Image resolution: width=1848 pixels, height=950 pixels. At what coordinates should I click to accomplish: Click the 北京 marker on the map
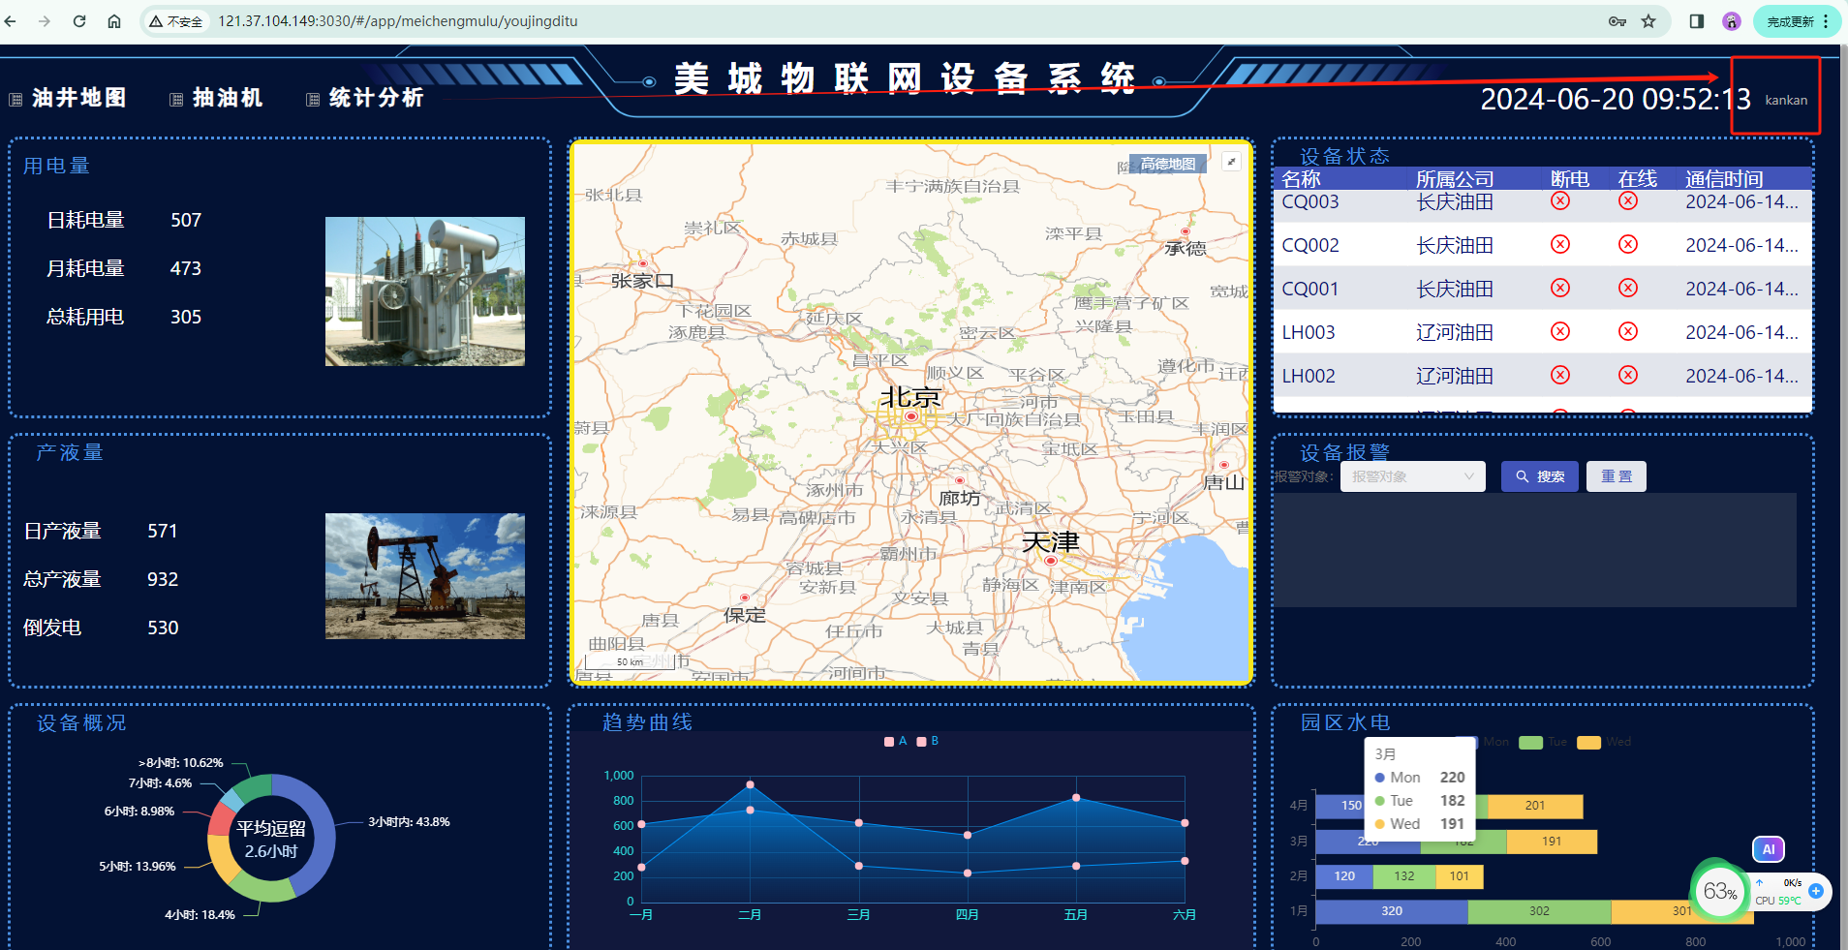click(x=910, y=416)
